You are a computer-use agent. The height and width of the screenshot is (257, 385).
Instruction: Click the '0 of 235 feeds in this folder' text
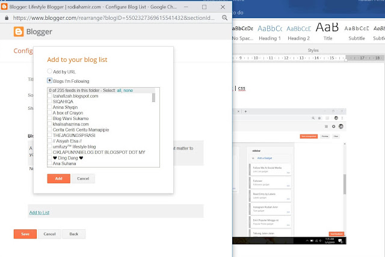coord(74,91)
